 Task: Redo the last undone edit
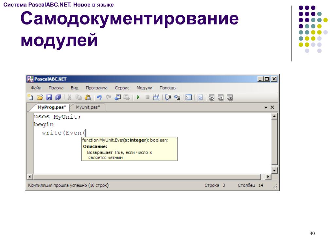pyautogui.click(x=109, y=97)
